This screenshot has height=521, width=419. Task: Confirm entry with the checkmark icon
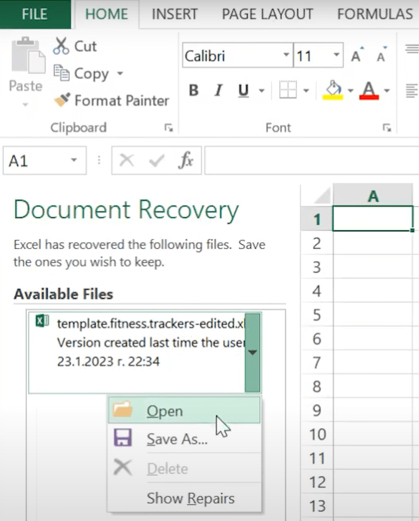[x=157, y=160]
